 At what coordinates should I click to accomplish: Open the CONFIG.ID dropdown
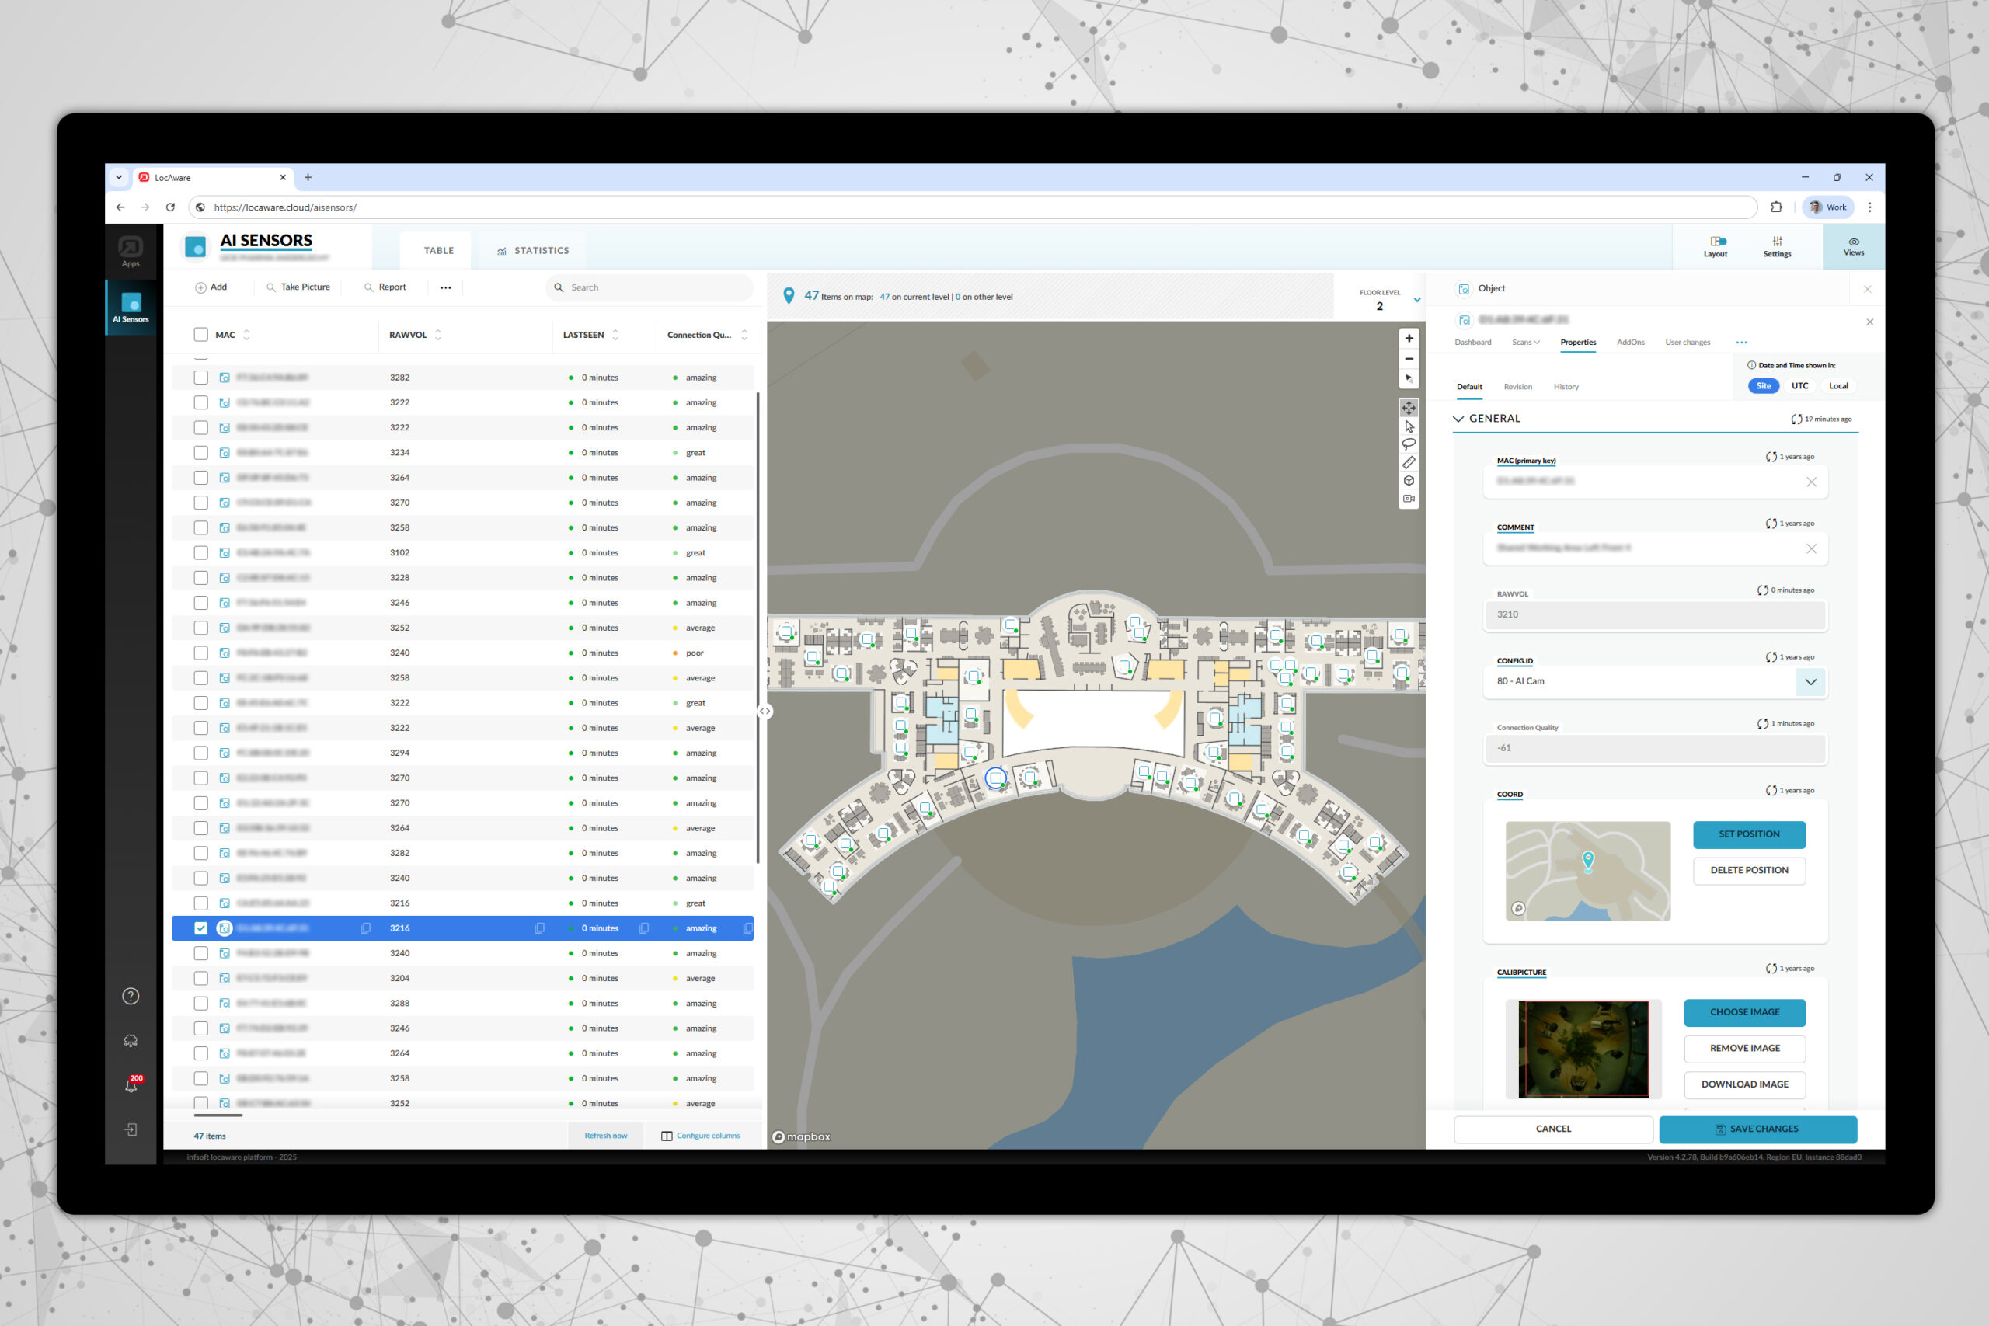pyautogui.click(x=1810, y=681)
